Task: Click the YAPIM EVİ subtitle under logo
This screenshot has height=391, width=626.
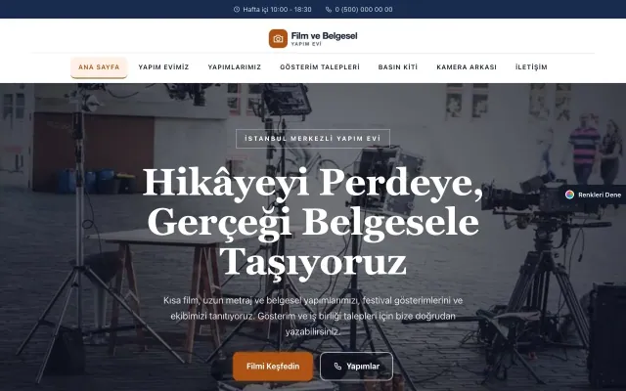Action: [306, 44]
